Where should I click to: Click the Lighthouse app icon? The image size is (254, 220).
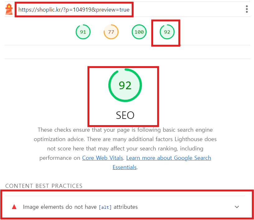point(9,9)
